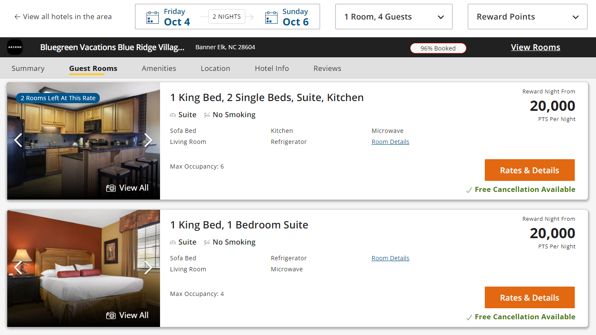
Task: Click the no-smoking icon on the first suite
Action: (x=207, y=115)
